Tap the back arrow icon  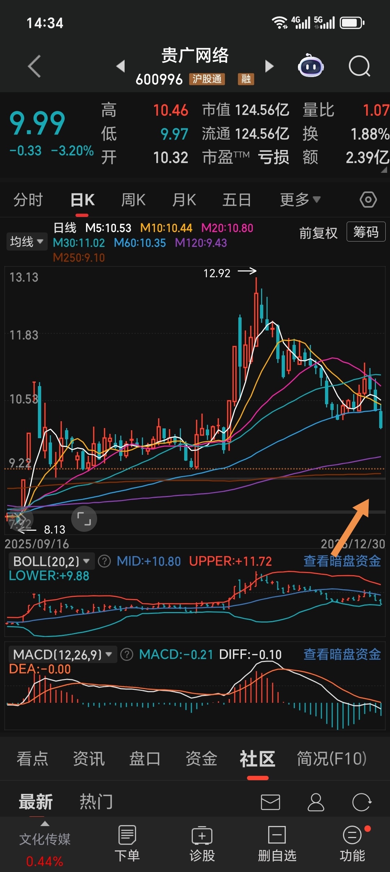click(34, 66)
